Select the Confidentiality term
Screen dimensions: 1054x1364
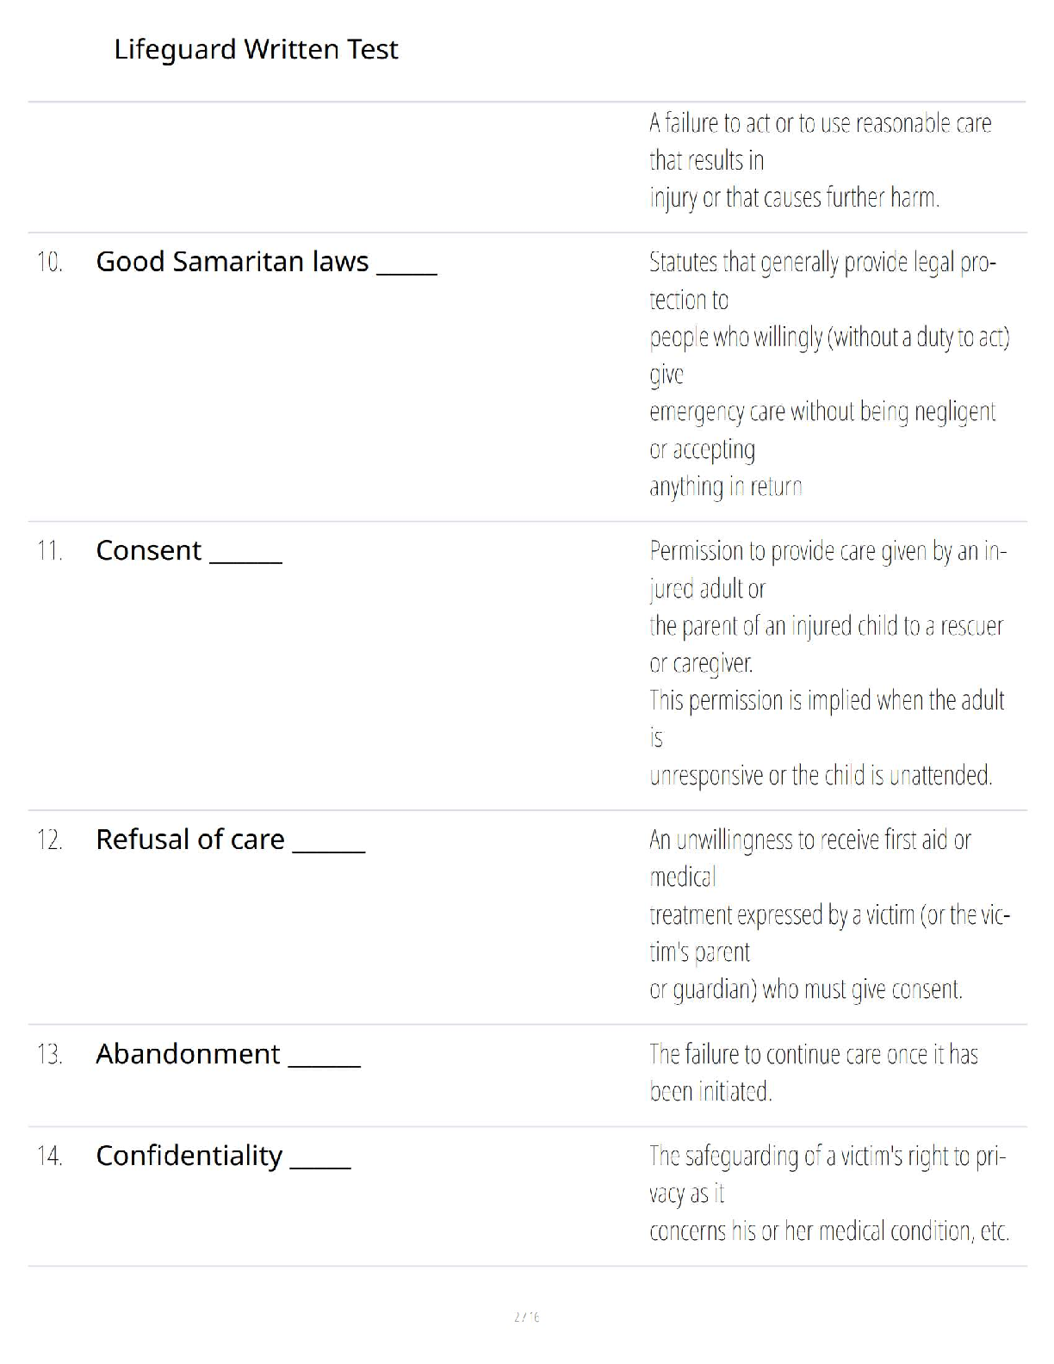click(x=189, y=1156)
